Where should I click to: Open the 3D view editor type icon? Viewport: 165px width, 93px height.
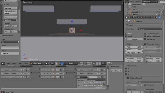coord(3,63)
